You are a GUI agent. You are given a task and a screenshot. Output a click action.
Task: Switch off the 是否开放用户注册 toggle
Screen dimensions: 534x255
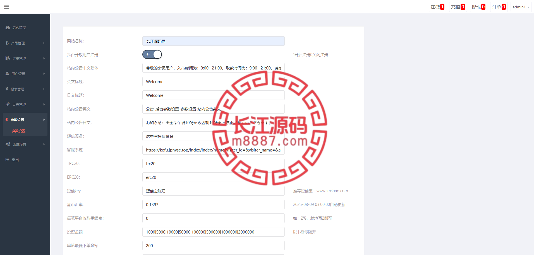click(x=152, y=54)
